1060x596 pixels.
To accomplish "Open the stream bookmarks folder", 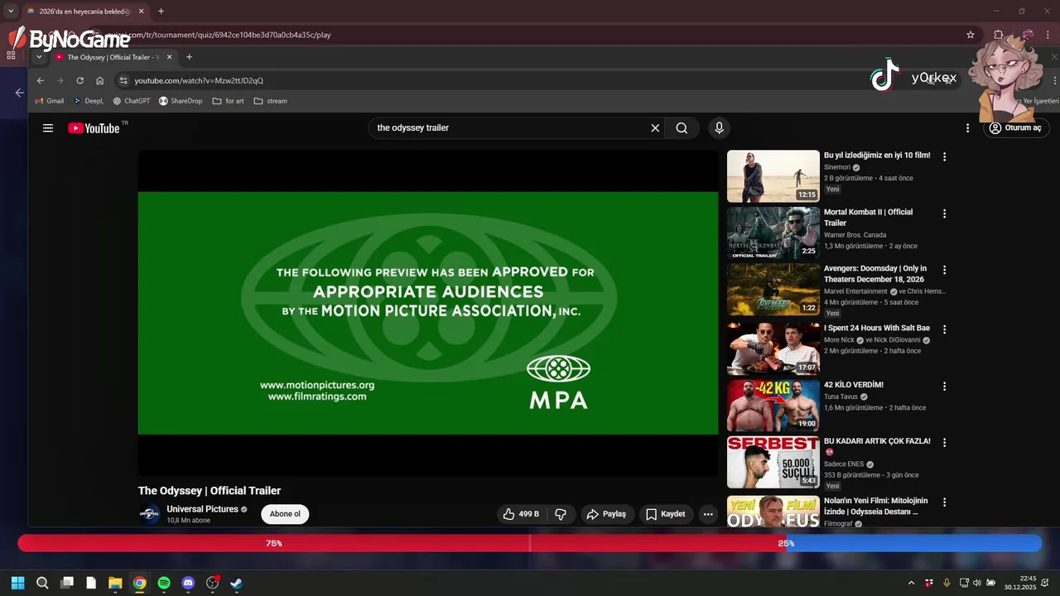I will 271,101.
